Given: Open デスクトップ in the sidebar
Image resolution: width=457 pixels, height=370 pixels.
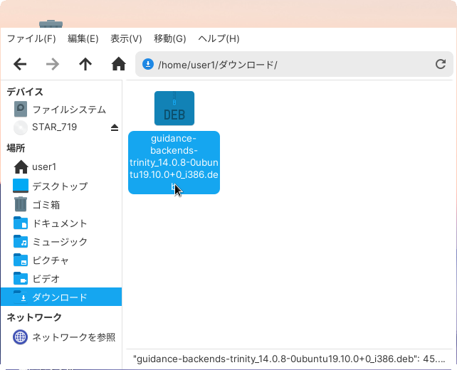Looking at the screenshot, I should click(x=61, y=186).
